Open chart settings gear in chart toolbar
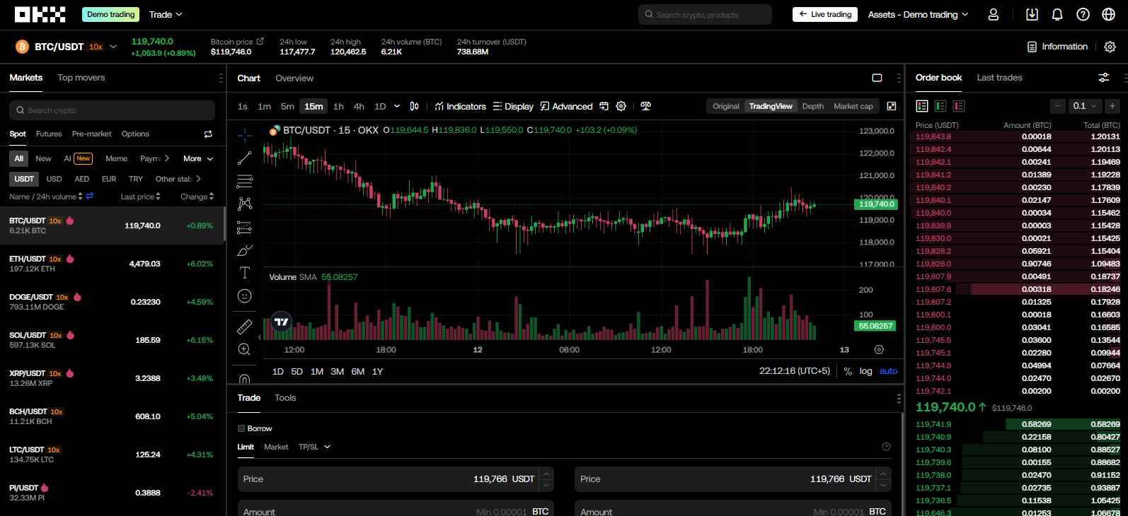Image resolution: width=1128 pixels, height=516 pixels. coord(621,106)
